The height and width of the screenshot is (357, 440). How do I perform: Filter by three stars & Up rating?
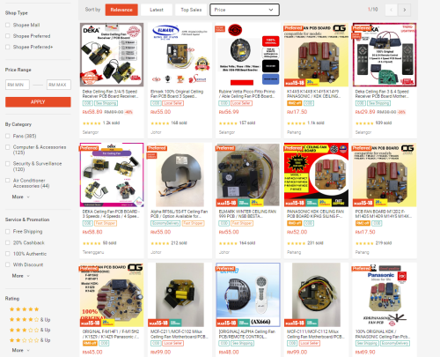(30, 330)
